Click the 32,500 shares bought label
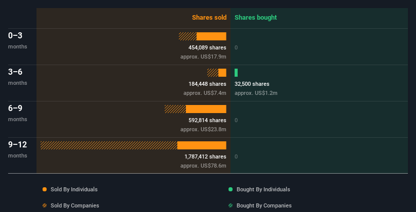This screenshot has width=416, height=212. point(252,84)
